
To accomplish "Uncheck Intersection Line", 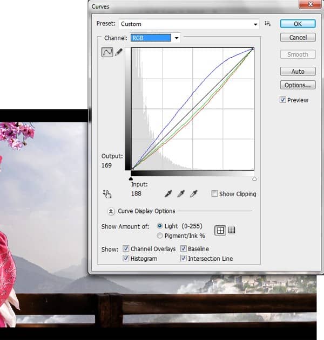I will 184,258.
